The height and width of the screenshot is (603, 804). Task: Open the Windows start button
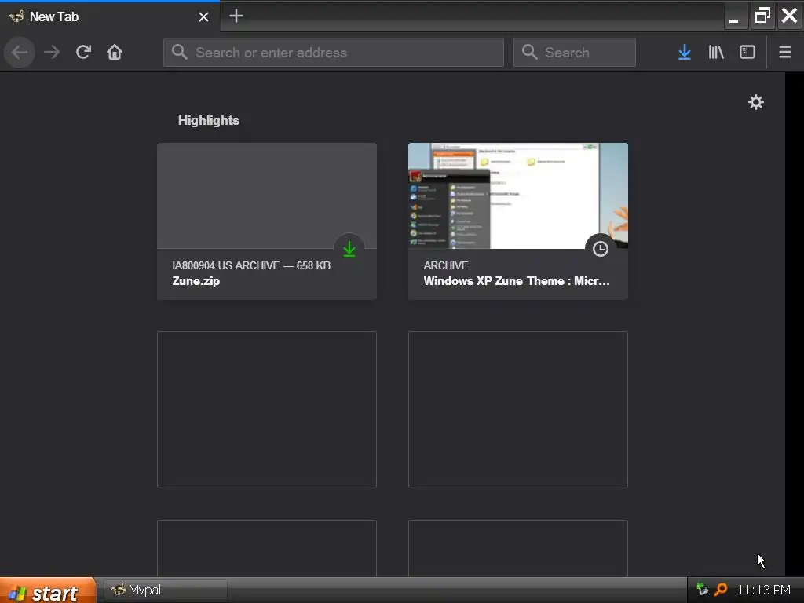pyautogui.click(x=48, y=590)
